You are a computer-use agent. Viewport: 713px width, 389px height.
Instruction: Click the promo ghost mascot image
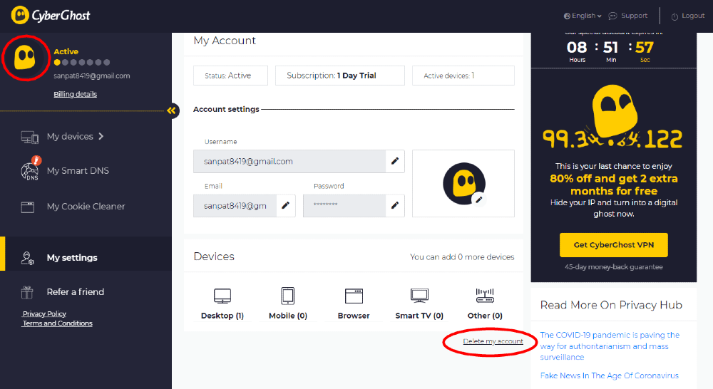point(615,111)
